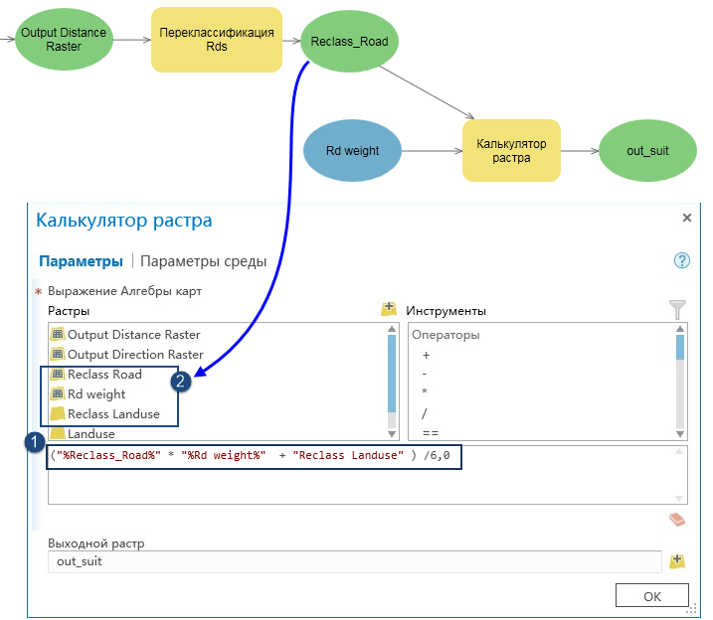Select Output Direction Raster in the rasters list
The width and height of the screenshot is (713, 620).
pos(134,355)
